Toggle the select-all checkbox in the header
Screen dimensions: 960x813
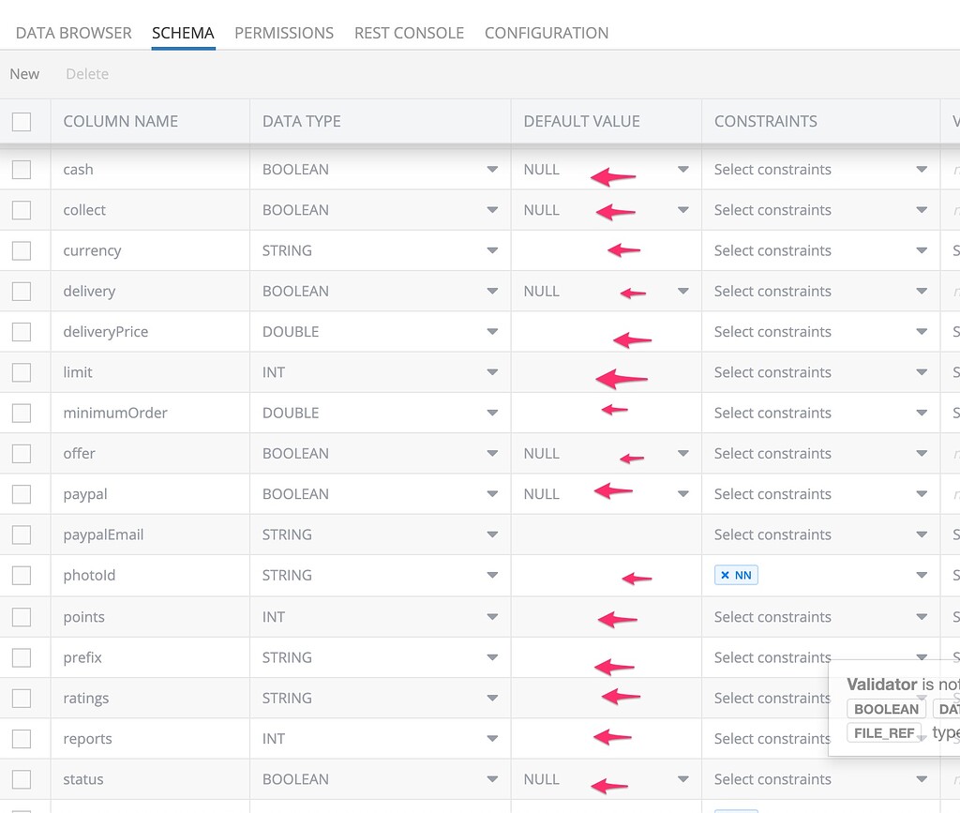[x=22, y=121]
